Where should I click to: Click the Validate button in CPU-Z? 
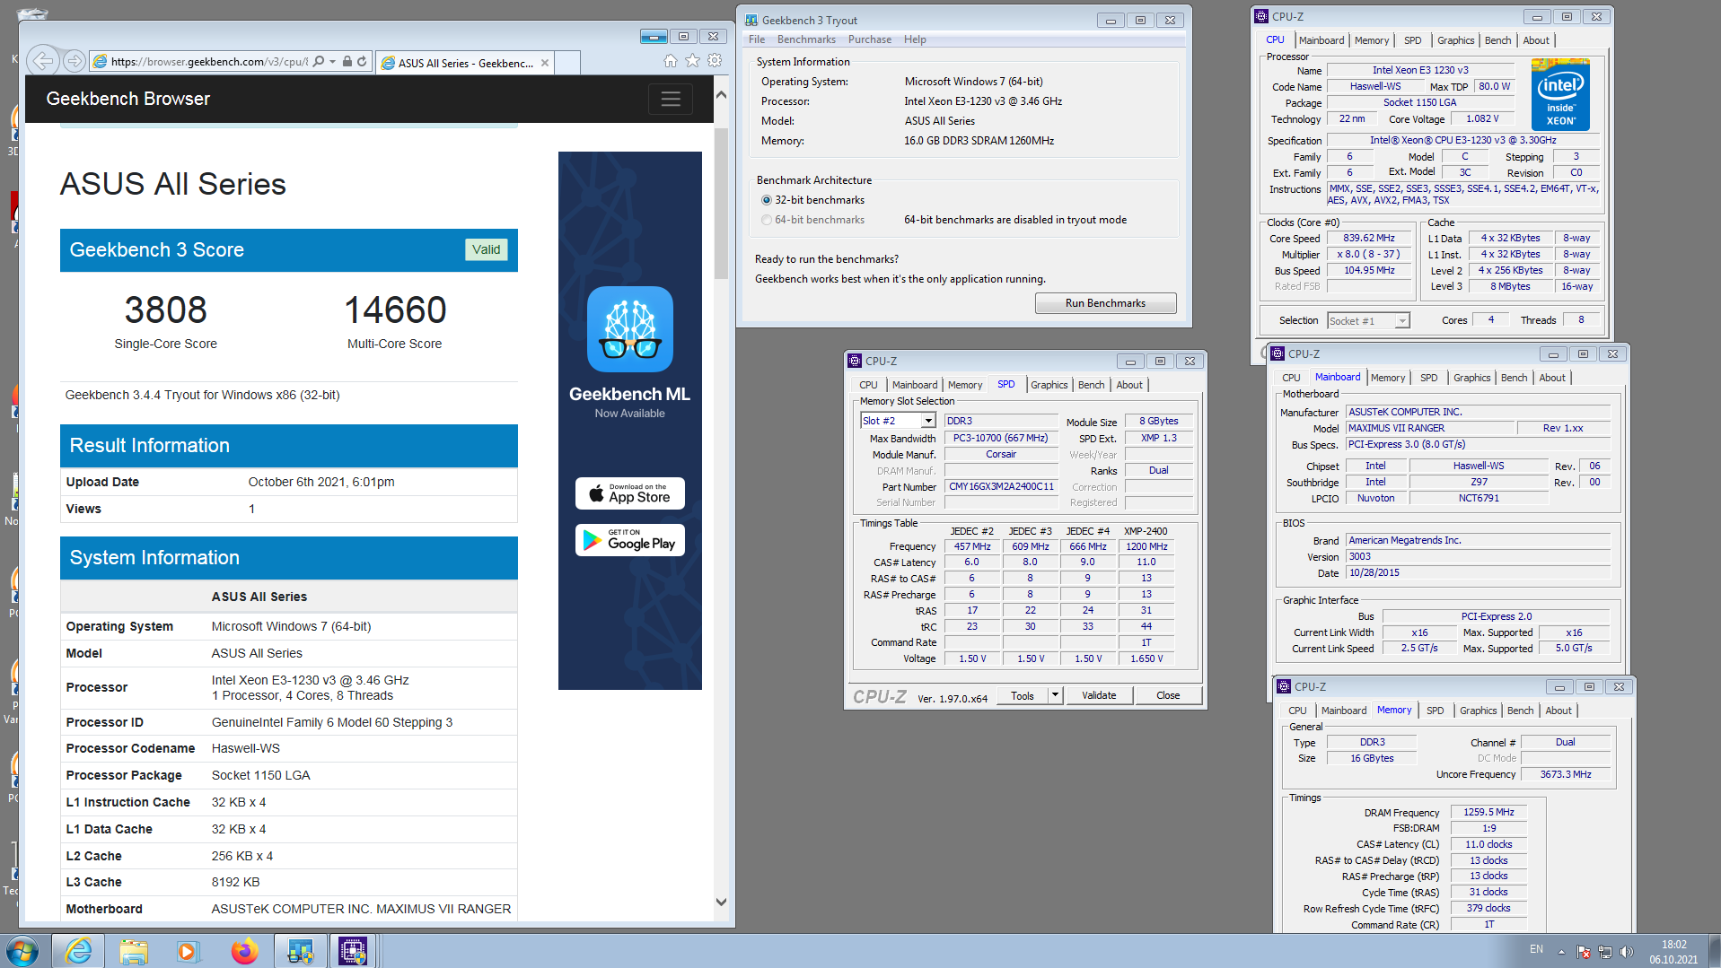point(1099,695)
